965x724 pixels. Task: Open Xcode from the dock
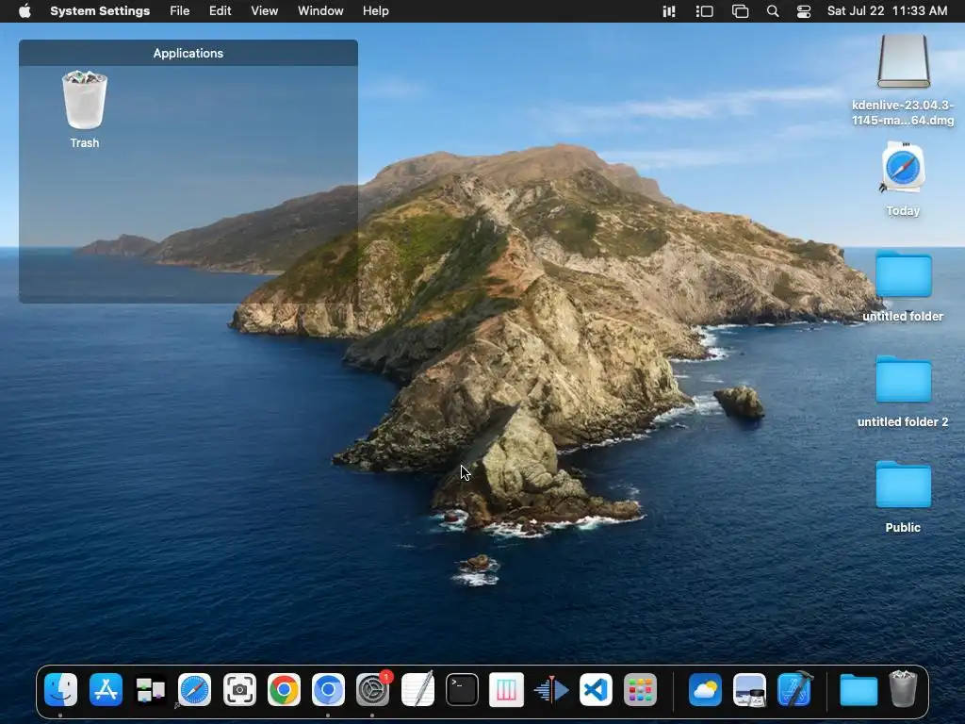[794, 690]
